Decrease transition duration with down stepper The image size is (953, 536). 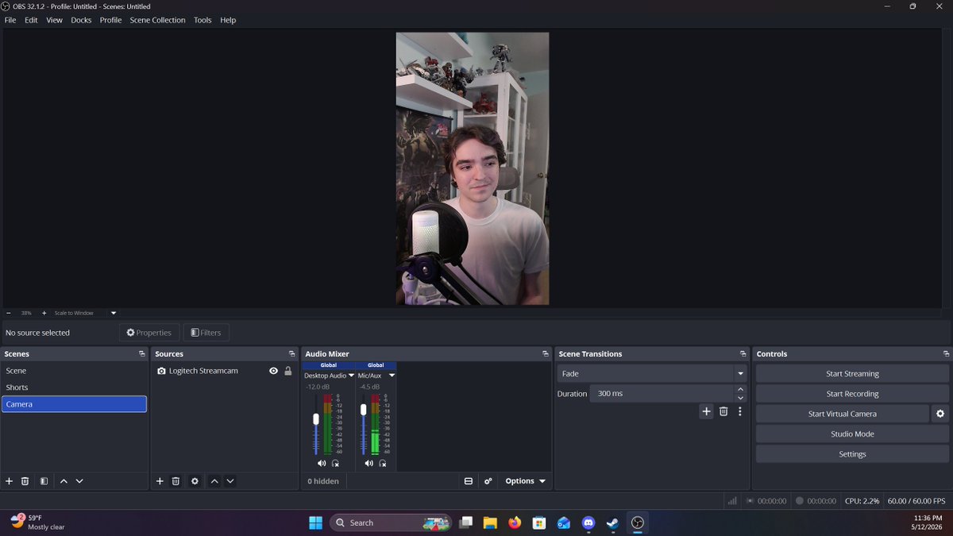point(740,398)
